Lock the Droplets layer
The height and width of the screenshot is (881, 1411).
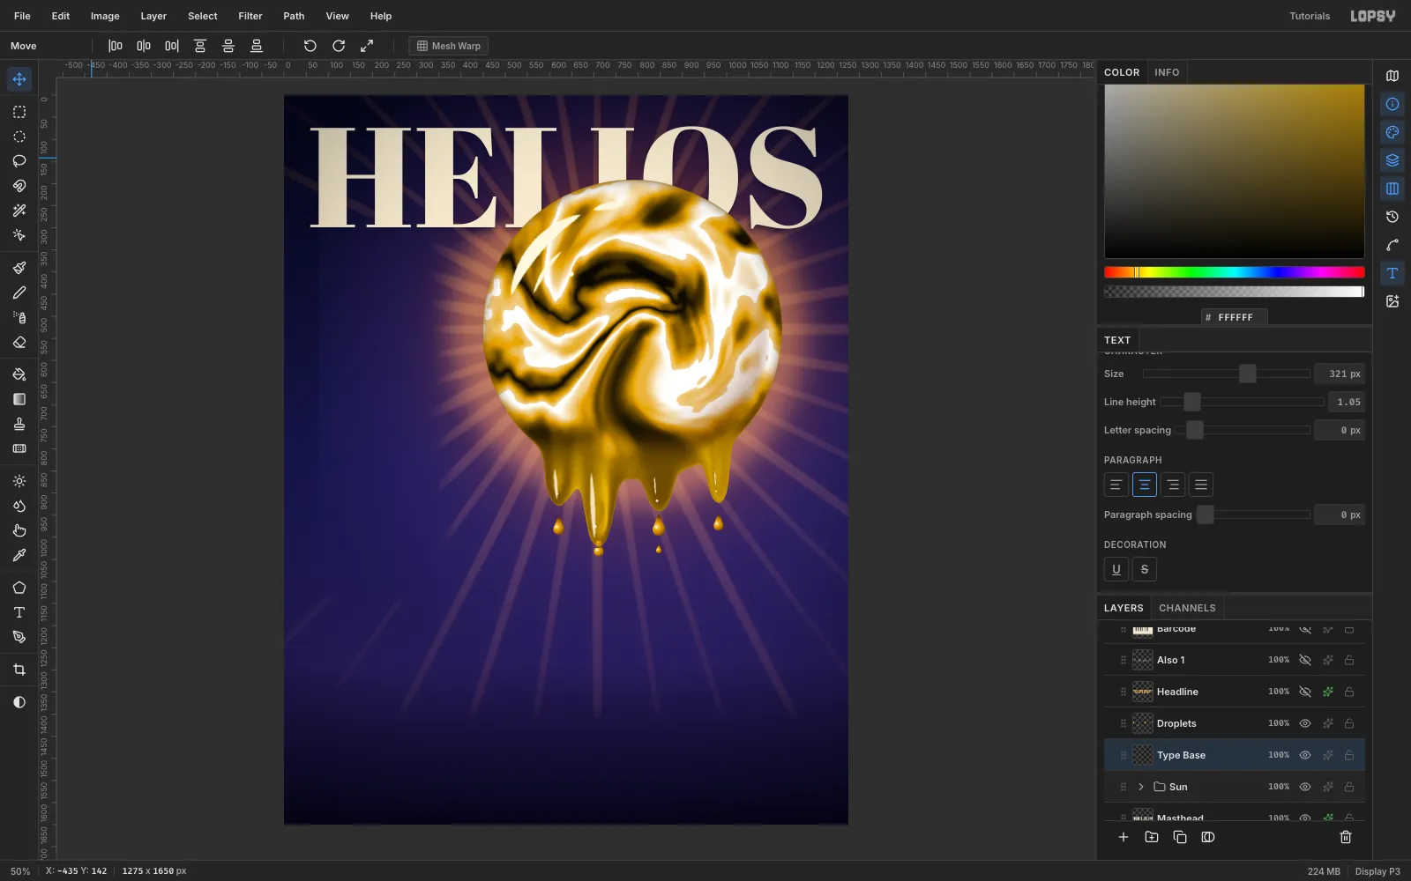point(1349,723)
